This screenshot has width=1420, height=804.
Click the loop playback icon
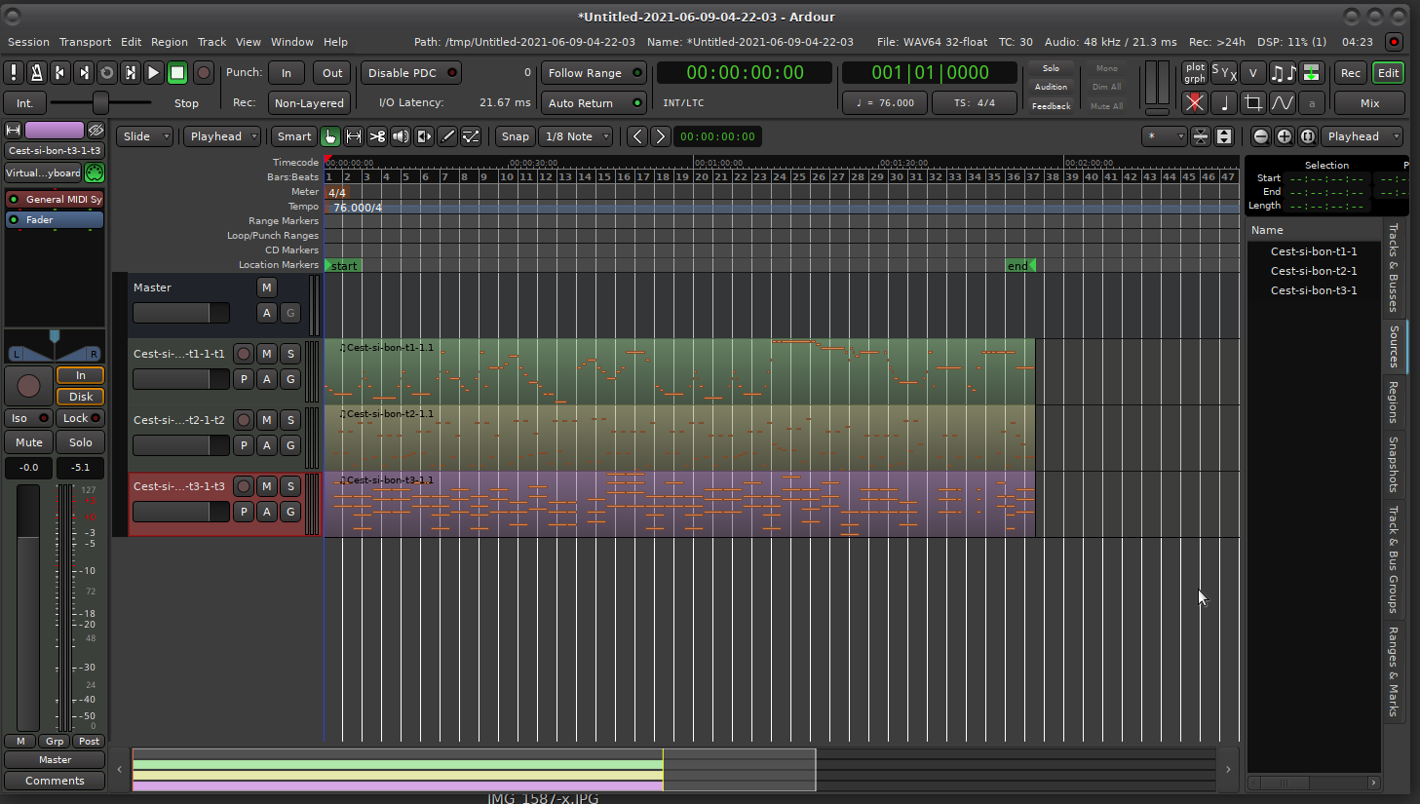(107, 73)
